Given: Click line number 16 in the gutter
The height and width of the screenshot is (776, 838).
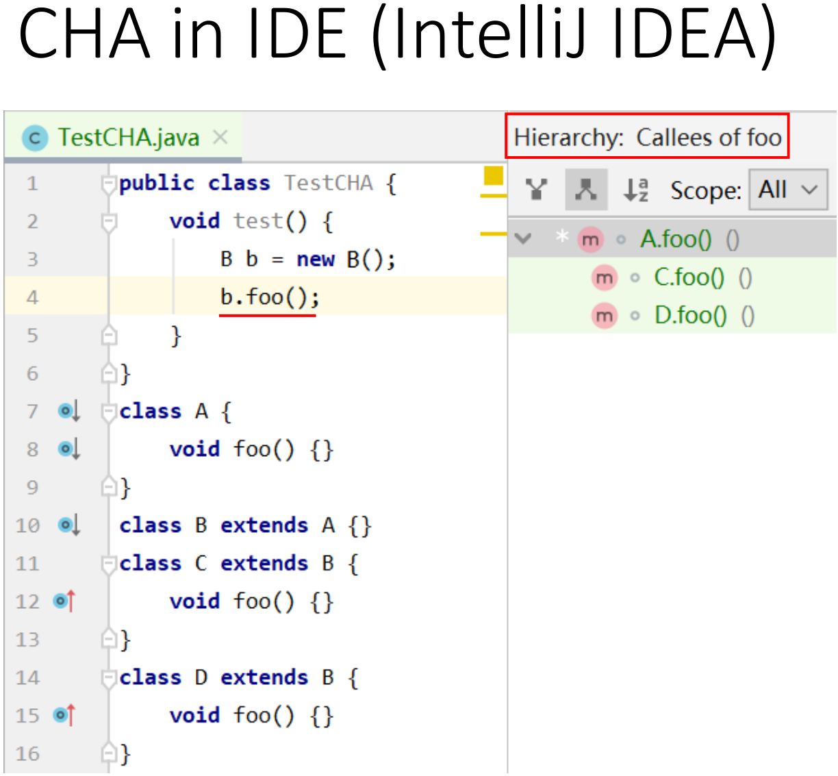Looking at the screenshot, I should pos(27,753).
